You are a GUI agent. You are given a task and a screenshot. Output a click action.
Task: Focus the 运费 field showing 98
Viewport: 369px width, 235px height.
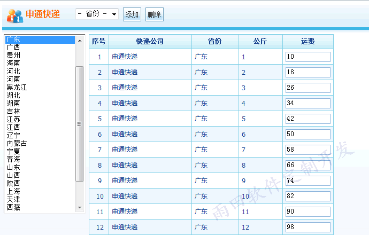click(308, 228)
